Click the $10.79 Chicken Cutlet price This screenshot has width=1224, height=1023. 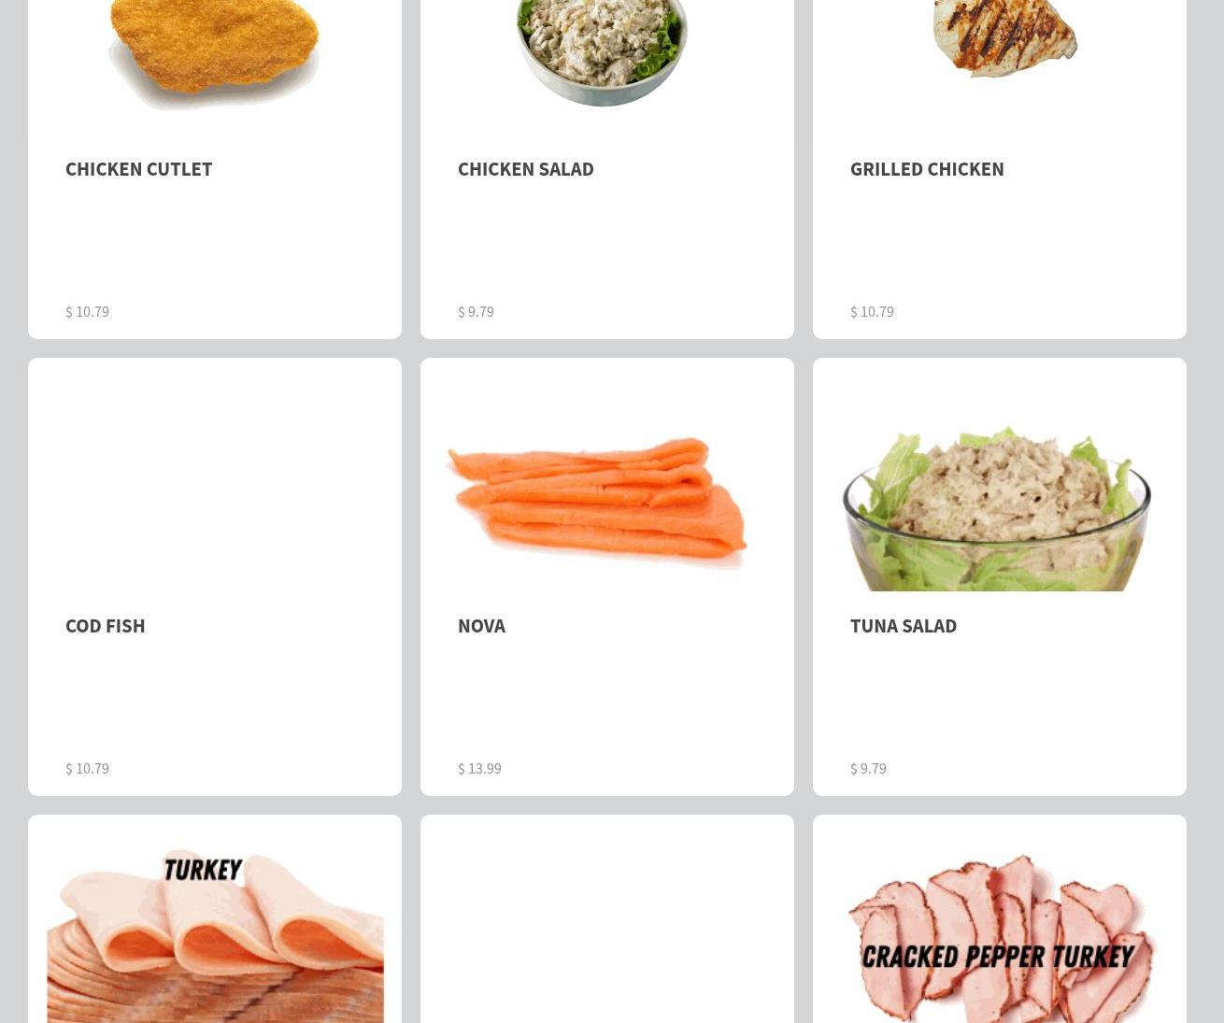tap(87, 311)
